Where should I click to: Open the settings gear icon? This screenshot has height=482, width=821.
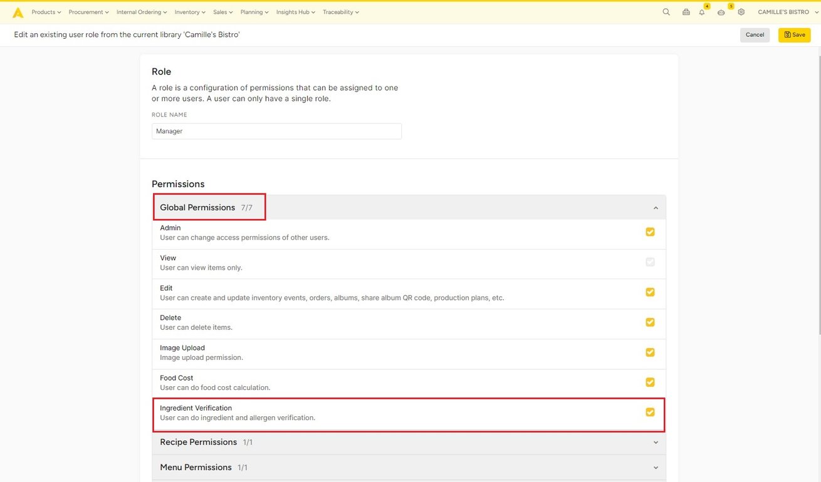(741, 12)
